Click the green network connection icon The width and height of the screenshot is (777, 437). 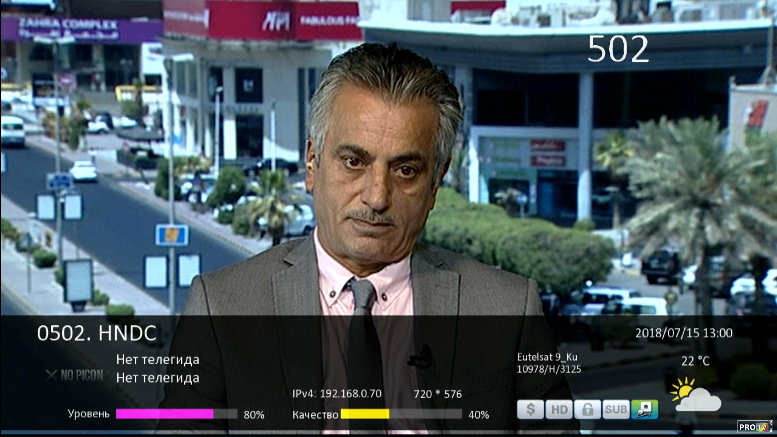point(645,409)
